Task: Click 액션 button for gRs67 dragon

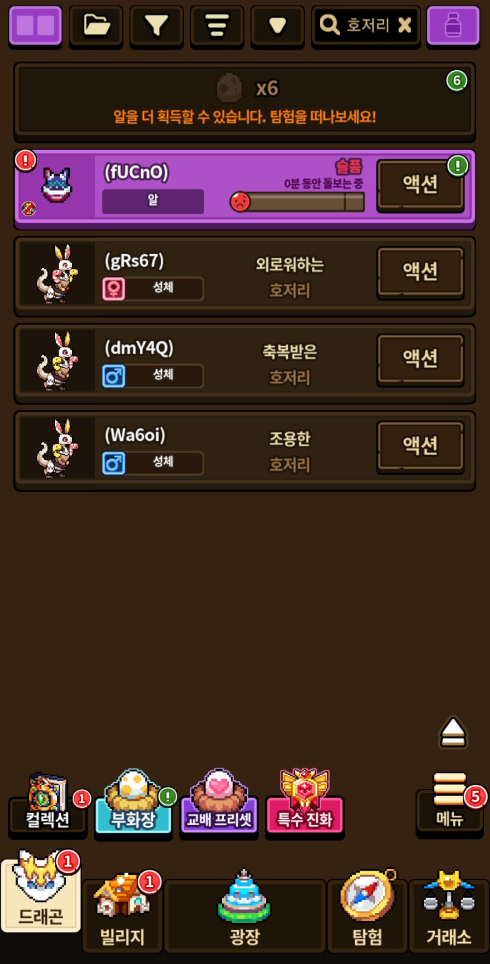Action: coord(420,272)
